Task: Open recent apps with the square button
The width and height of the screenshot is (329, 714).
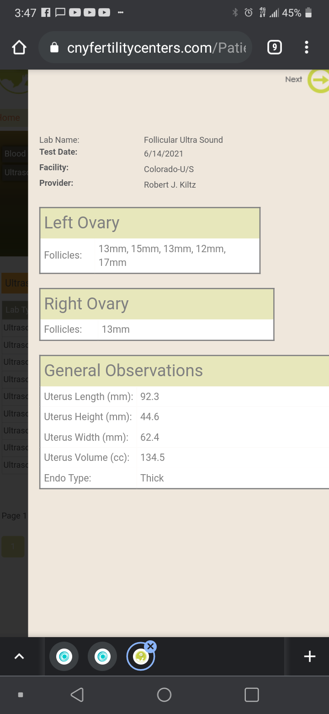Action: [252, 695]
